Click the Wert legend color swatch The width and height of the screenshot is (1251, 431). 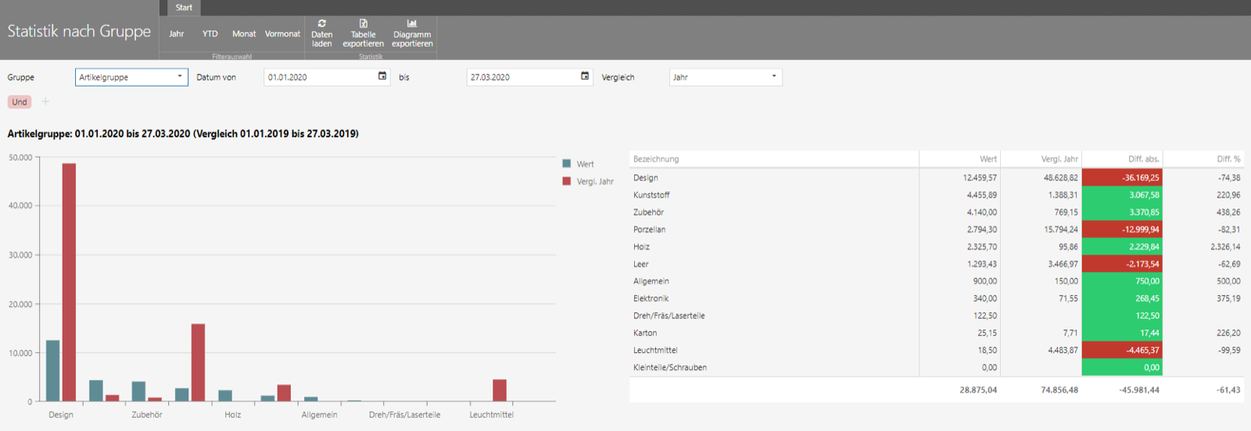567,164
